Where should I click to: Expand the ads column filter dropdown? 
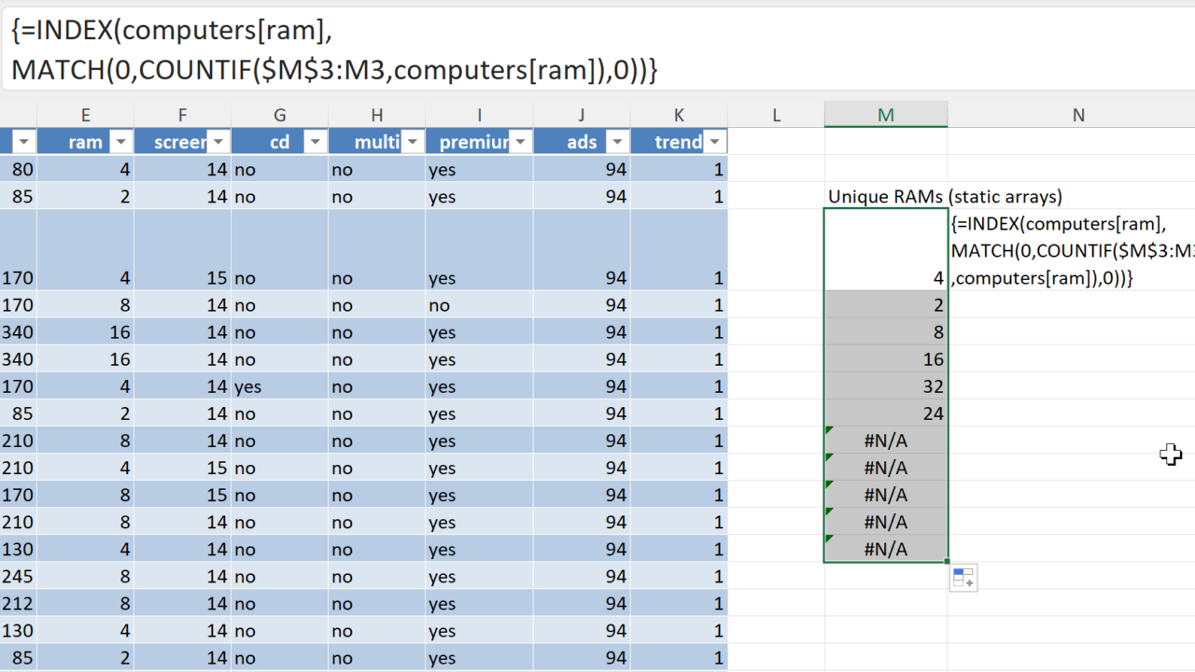(618, 142)
